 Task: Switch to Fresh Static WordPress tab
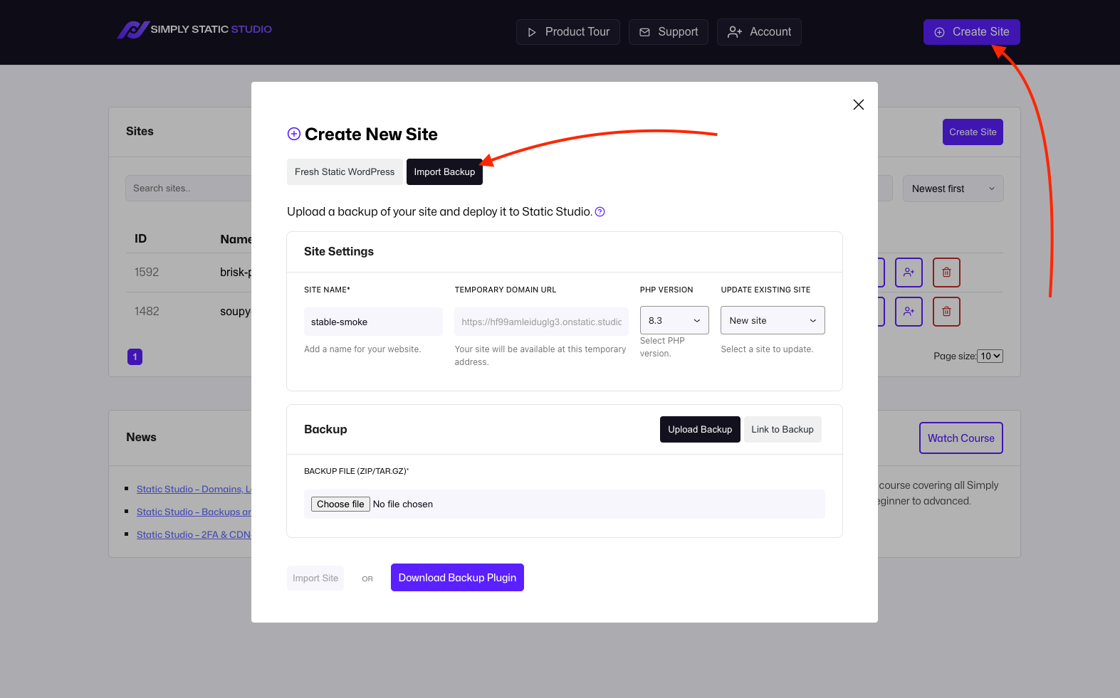(345, 172)
